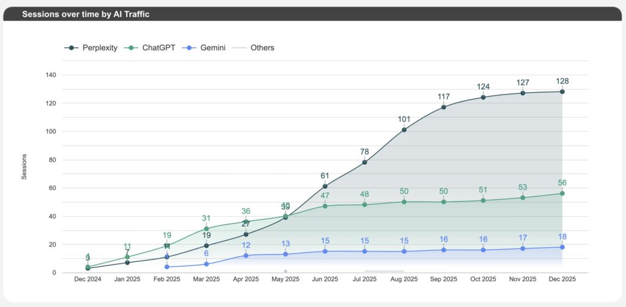Image resolution: width=626 pixels, height=307 pixels.
Task: Click the '40' y-axis value
Action: (53, 216)
